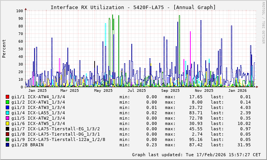This screenshot has height=160, width=267.
Task: Click the red gi1/1 ICX-ATW4 legend swatch
Action: (x=8, y=97)
